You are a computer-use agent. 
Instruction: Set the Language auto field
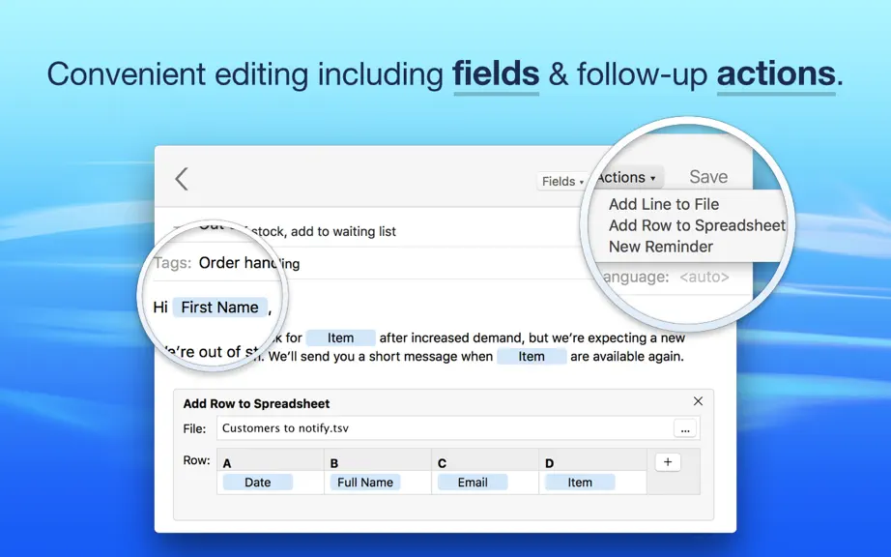click(704, 277)
